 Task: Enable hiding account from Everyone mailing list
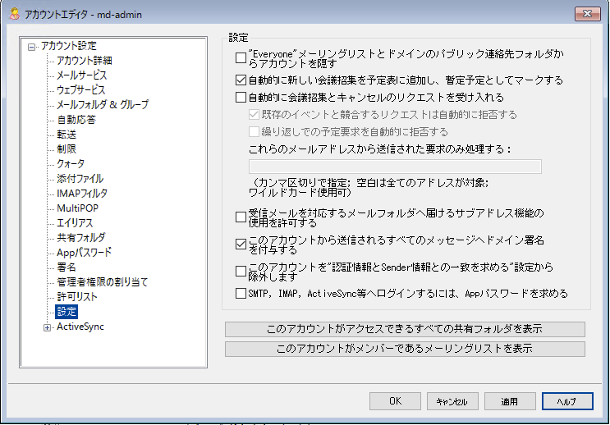[x=241, y=58]
